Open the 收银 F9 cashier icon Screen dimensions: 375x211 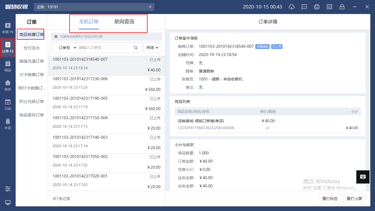click(8, 28)
